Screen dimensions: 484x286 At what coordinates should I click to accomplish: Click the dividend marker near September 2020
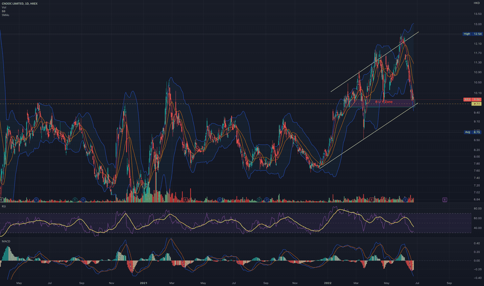coord(83,200)
